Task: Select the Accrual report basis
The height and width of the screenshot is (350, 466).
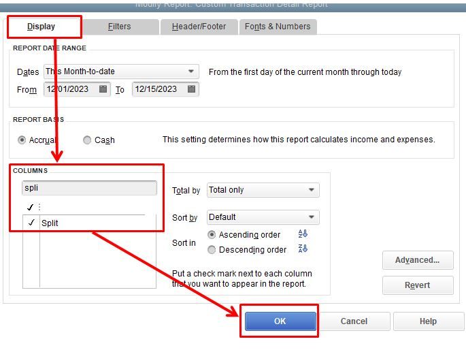Action: coord(22,140)
